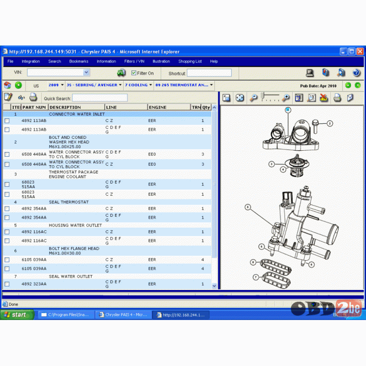Zoom out the illustration with magnifier icon
Image resolution: width=366 pixels, height=366 pixels.
coord(253,98)
